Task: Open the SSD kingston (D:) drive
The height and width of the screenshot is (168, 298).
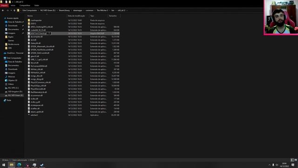Action: tap(15, 91)
